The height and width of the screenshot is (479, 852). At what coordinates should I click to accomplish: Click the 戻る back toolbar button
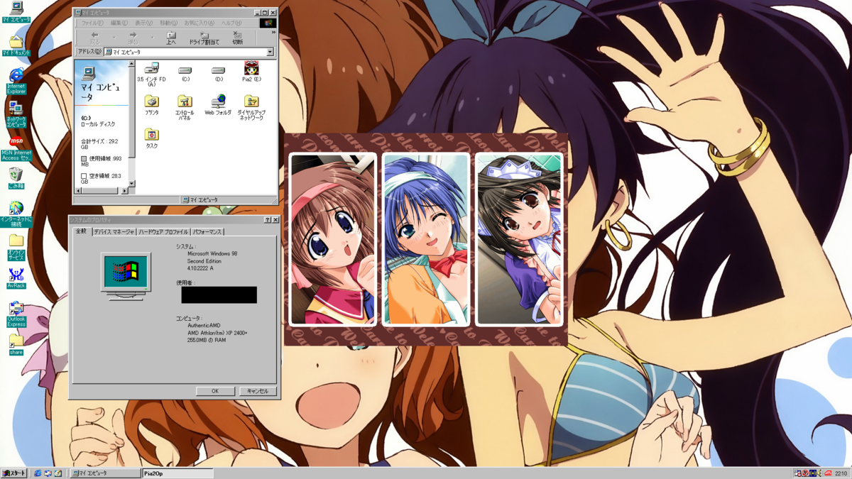pyautogui.click(x=94, y=38)
